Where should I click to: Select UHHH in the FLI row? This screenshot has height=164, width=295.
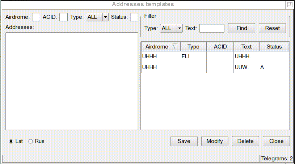[161, 56]
